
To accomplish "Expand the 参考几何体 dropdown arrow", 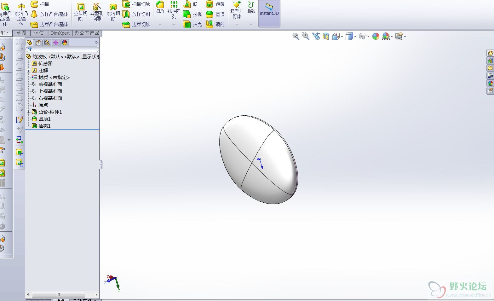I will pyautogui.click(x=237, y=25).
